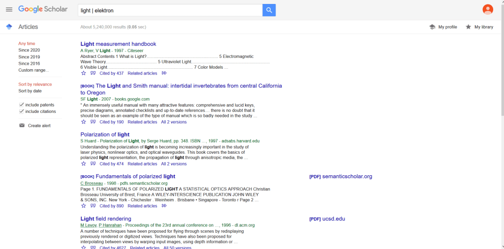Click the blue search magnifier button
The height and width of the screenshot is (249, 504).
[x=269, y=10]
